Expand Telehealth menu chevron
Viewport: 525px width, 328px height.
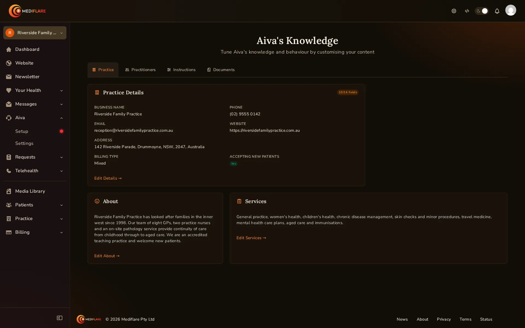(62, 171)
